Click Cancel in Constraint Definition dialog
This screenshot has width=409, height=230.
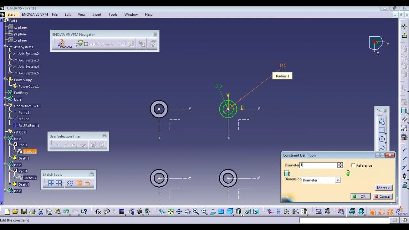pos(383,196)
